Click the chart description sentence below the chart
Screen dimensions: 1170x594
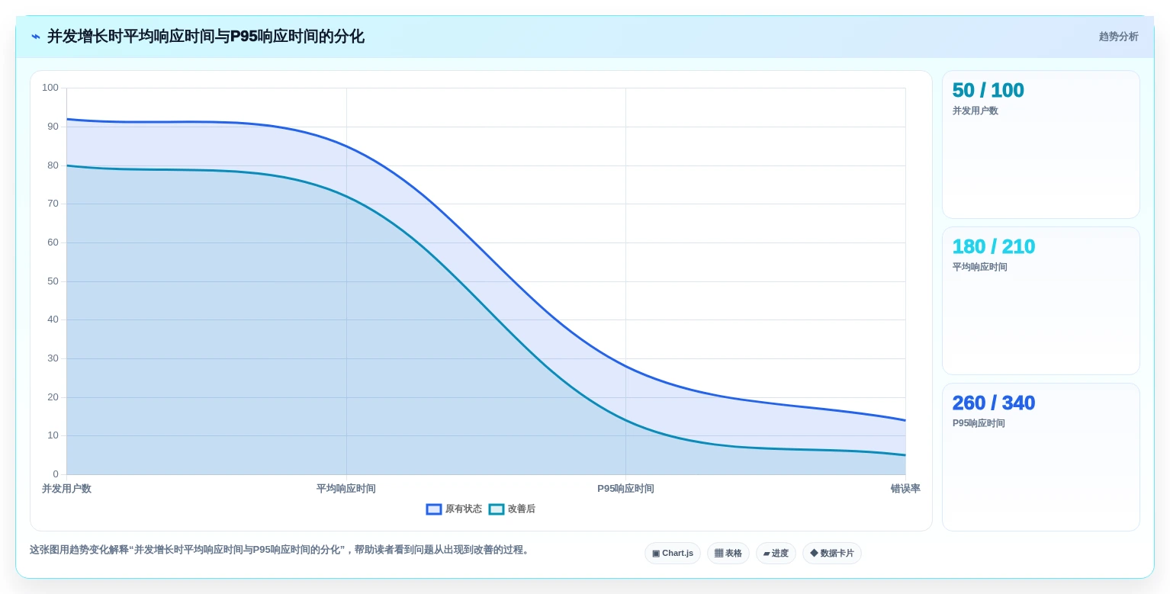[281, 550]
